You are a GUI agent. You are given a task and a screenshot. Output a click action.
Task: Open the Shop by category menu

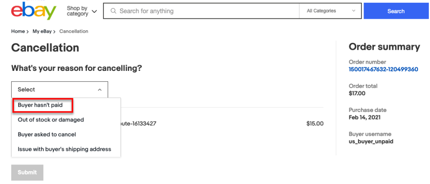82,11
